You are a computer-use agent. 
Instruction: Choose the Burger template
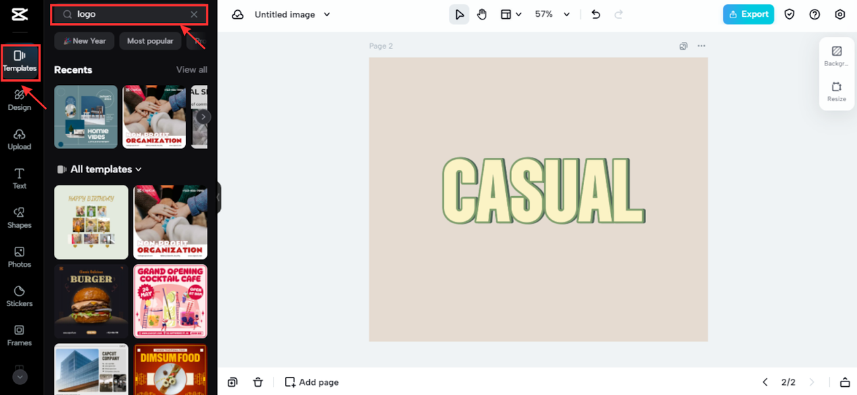(x=91, y=301)
